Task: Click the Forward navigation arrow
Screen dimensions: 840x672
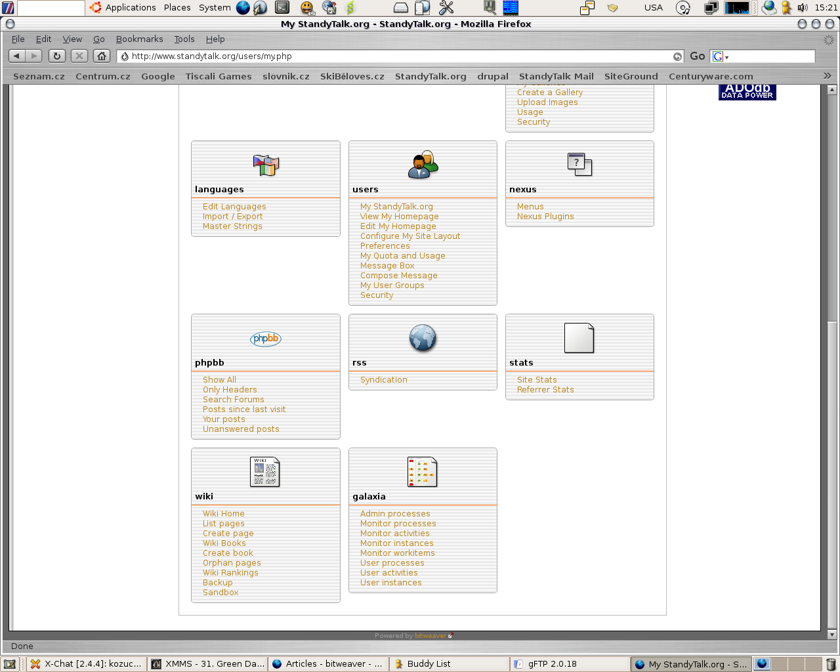Action: (34, 56)
